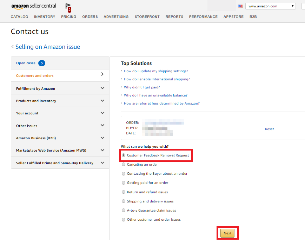Open the B2B menu
Screen dimensions: 305x240
tap(253, 17)
